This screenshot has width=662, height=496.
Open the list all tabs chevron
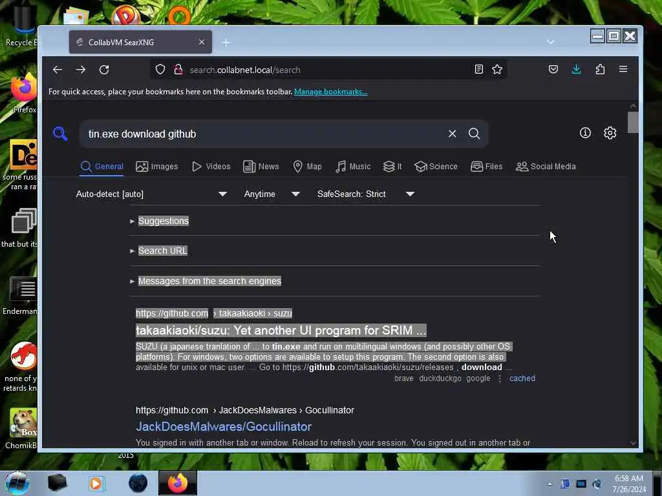pos(551,42)
